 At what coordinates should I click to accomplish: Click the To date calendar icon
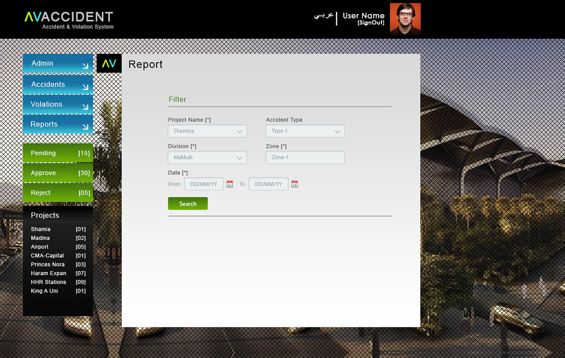coord(295,184)
